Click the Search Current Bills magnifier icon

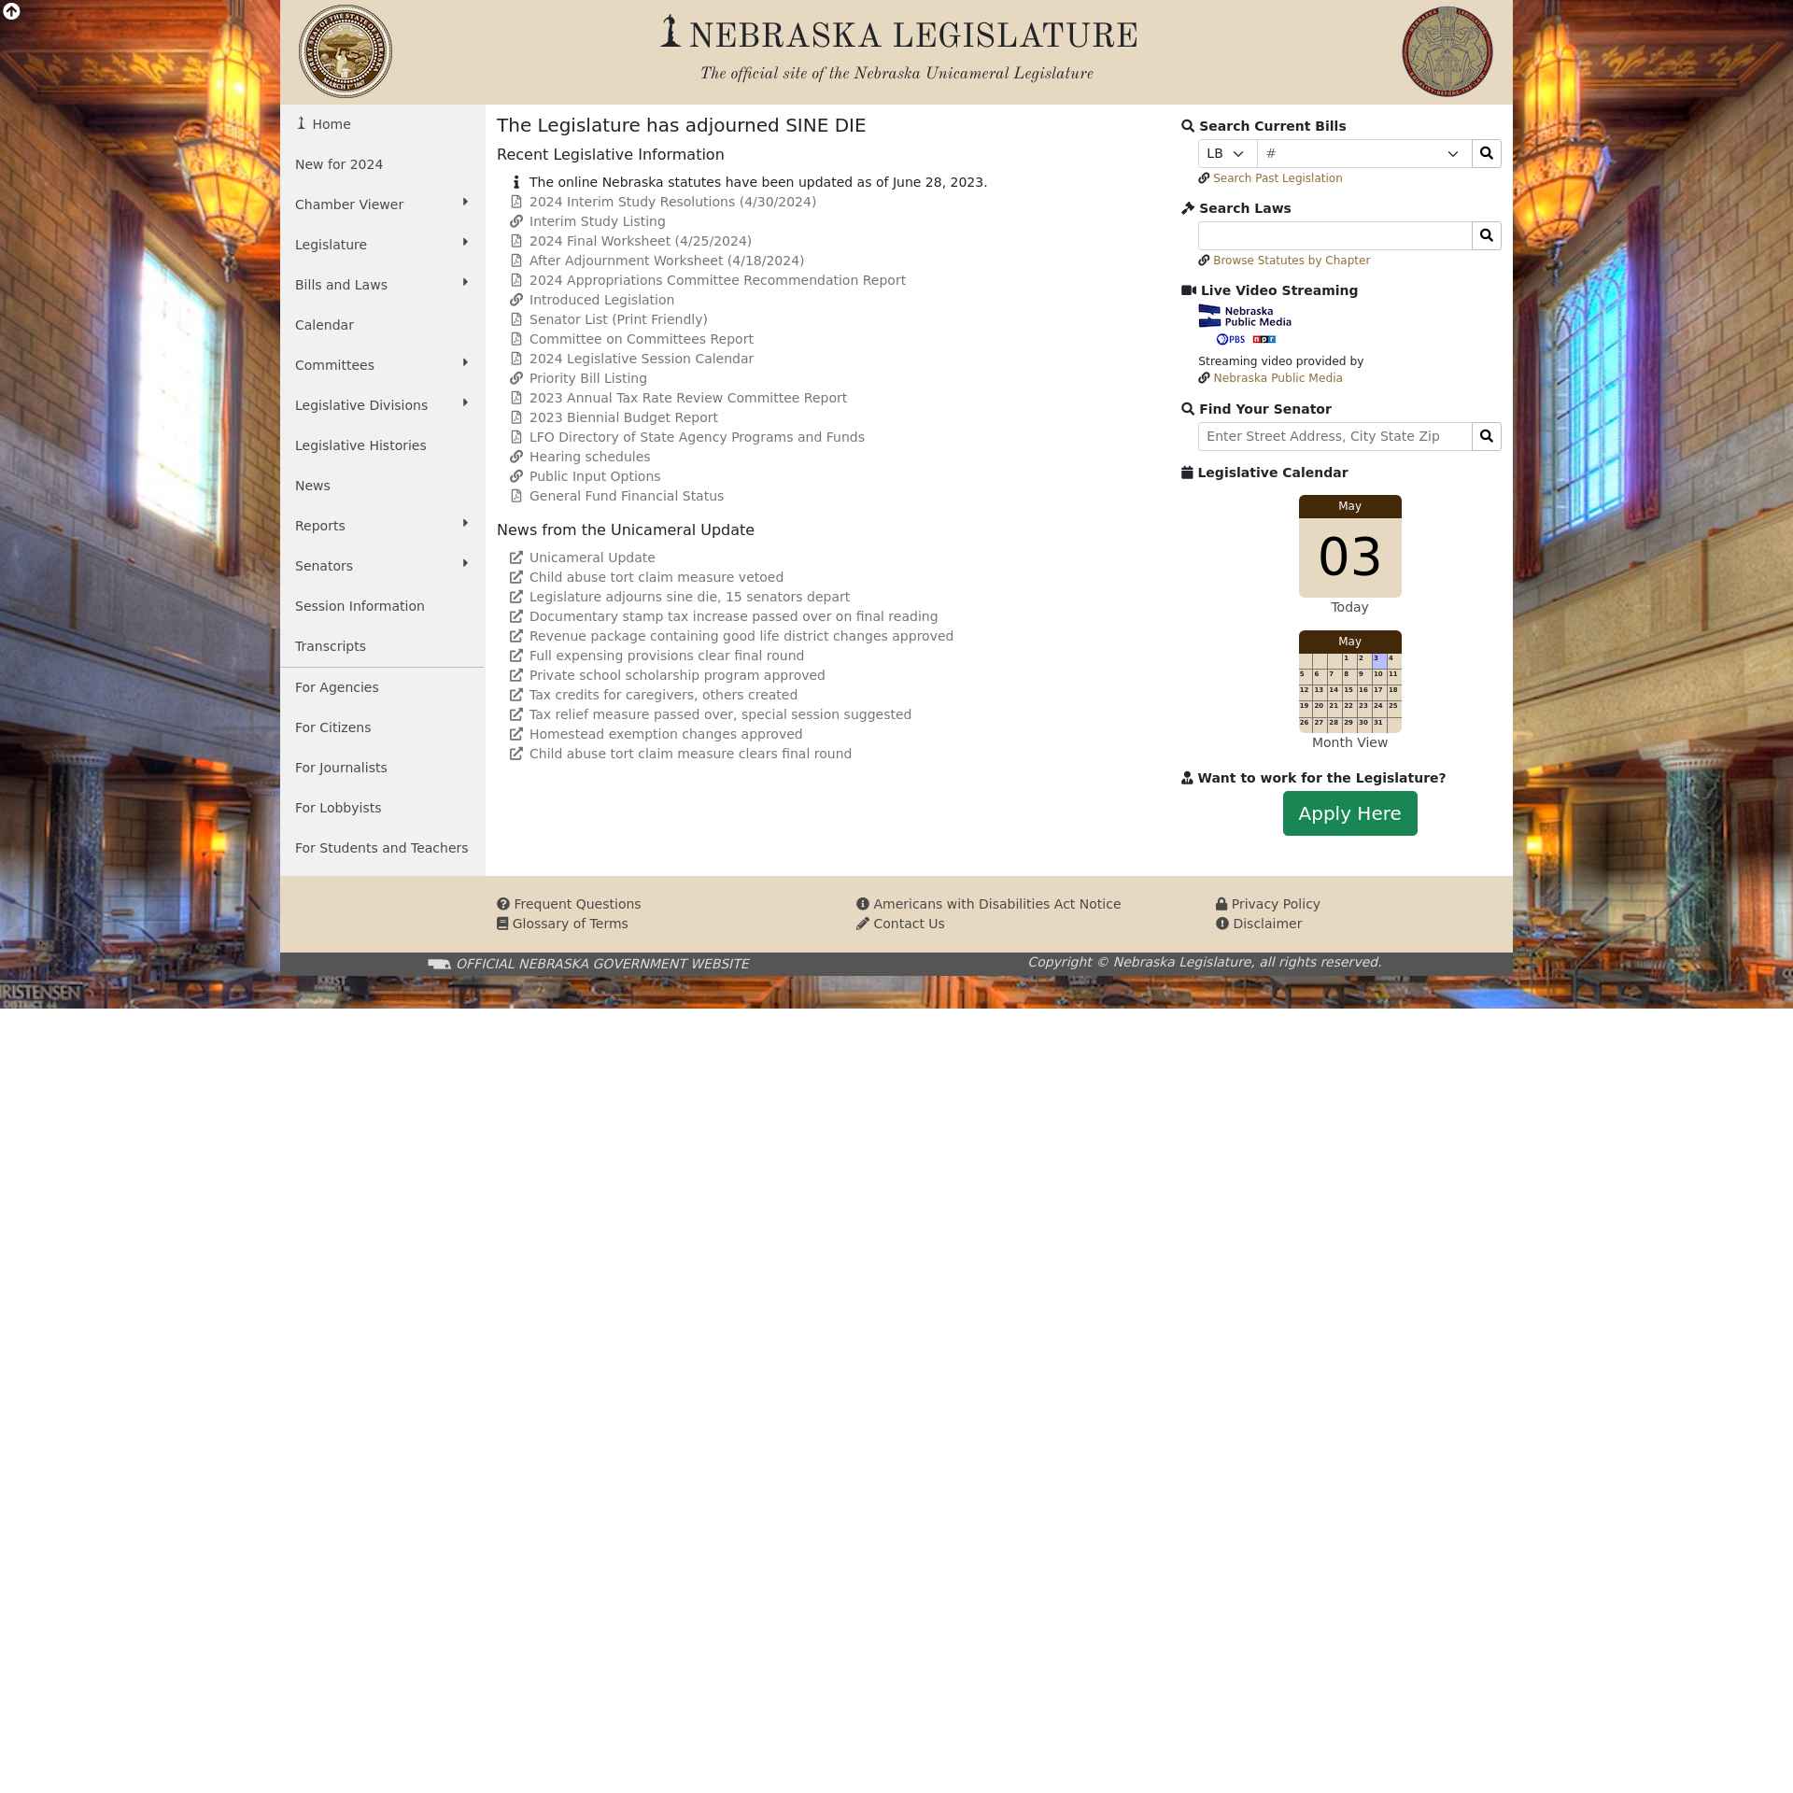(1486, 153)
